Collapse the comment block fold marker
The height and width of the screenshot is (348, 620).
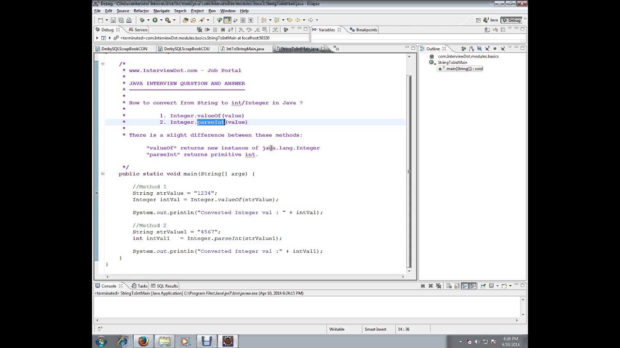[x=103, y=64]
